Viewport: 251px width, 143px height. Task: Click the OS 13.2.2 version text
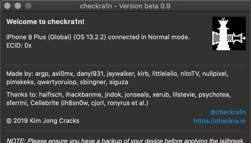90,37
